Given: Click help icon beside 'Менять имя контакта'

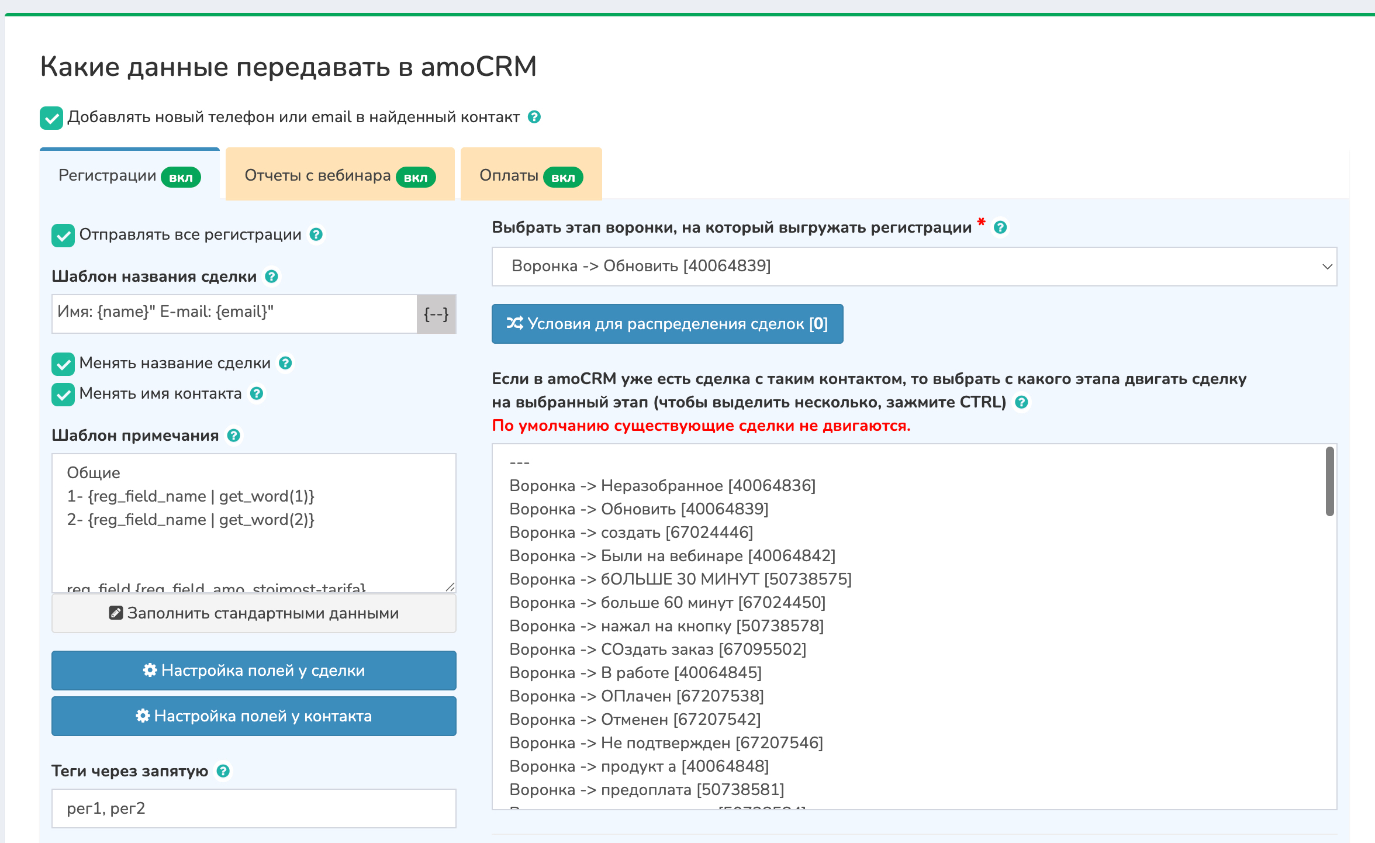Looking at the screenshot, I should pos(256,393).
